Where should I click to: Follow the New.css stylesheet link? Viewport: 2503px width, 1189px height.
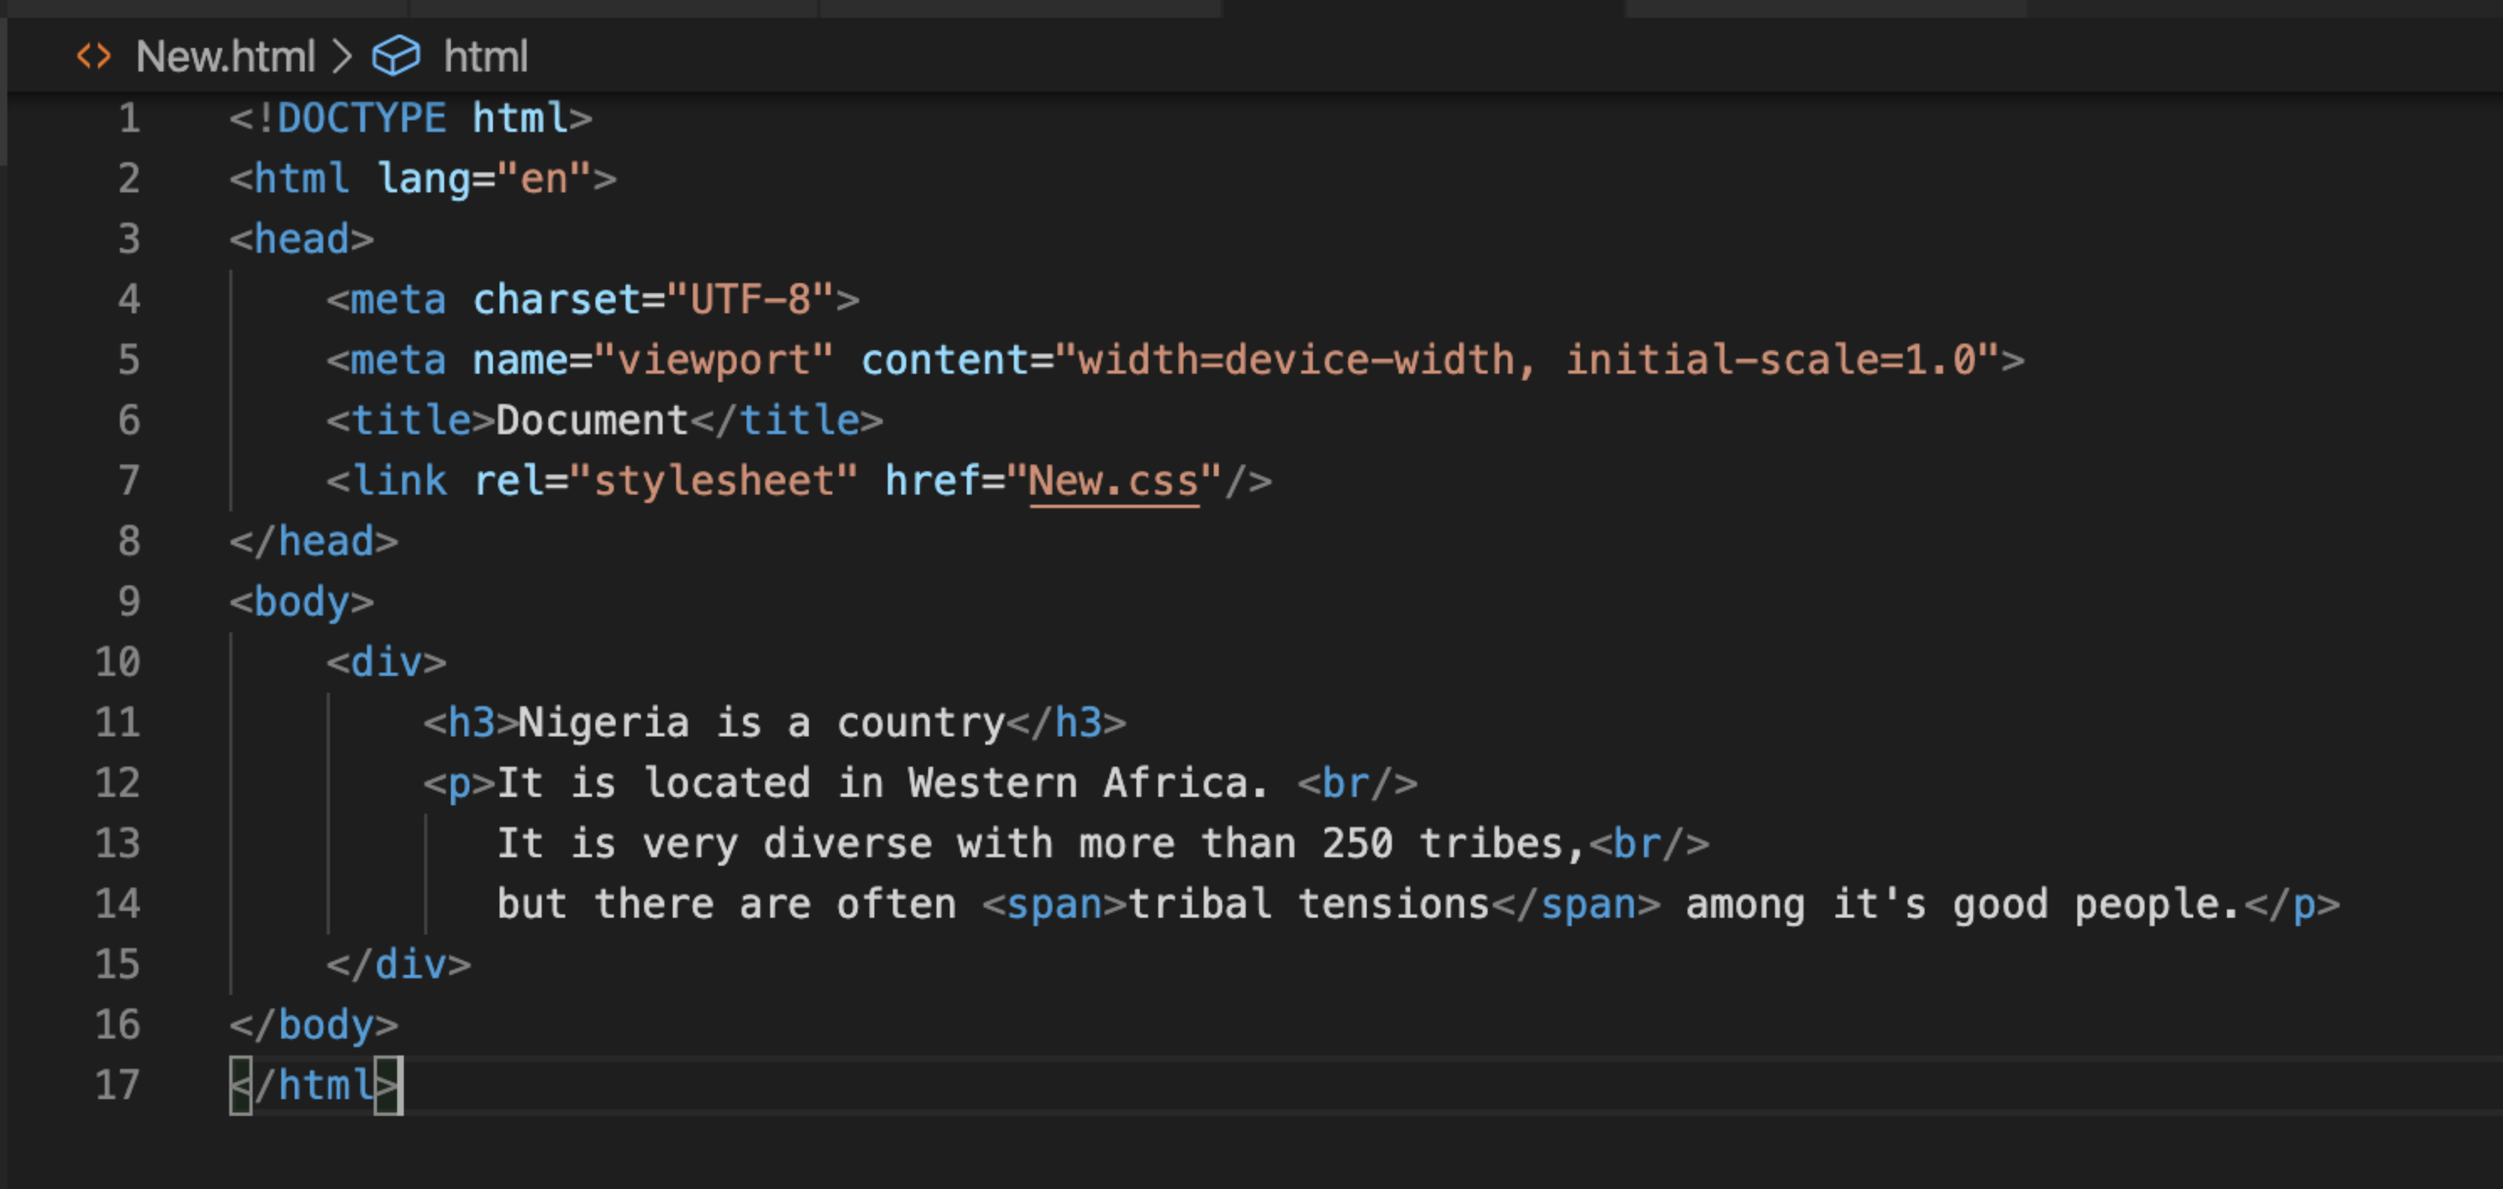(1113, 481)
